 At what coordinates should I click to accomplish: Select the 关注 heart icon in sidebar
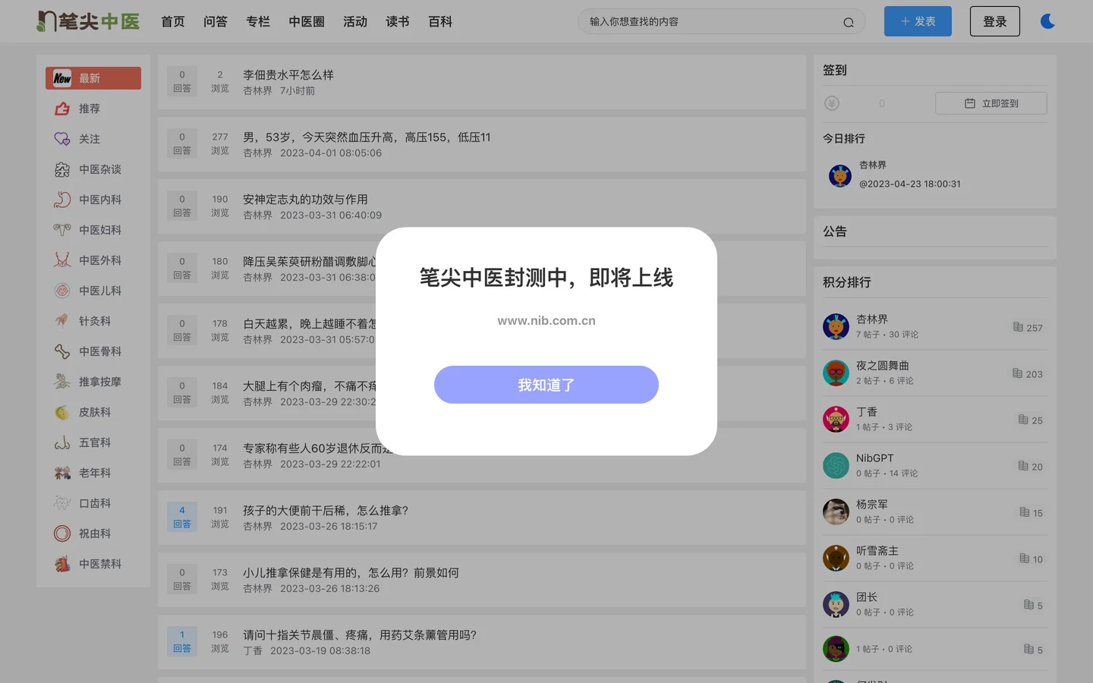click(62, 139)
